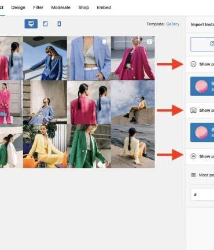Open the Moderate tab

coord(61,8)
